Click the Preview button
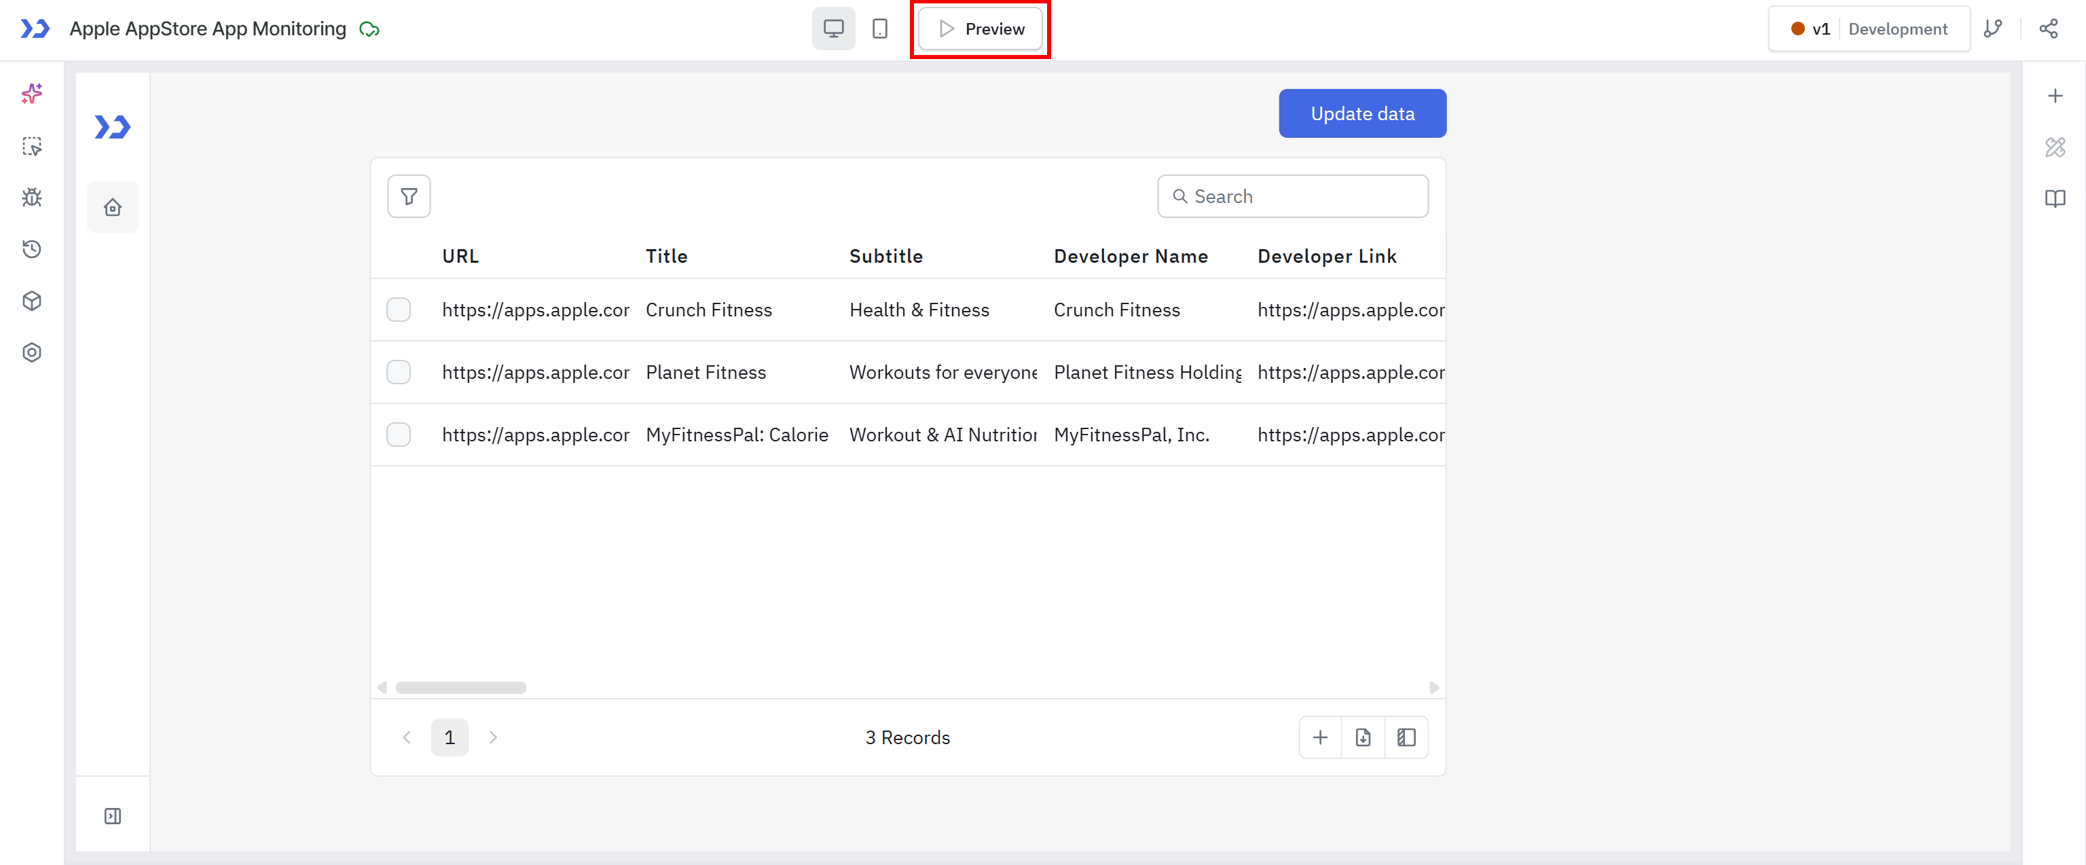 (980, 29)
